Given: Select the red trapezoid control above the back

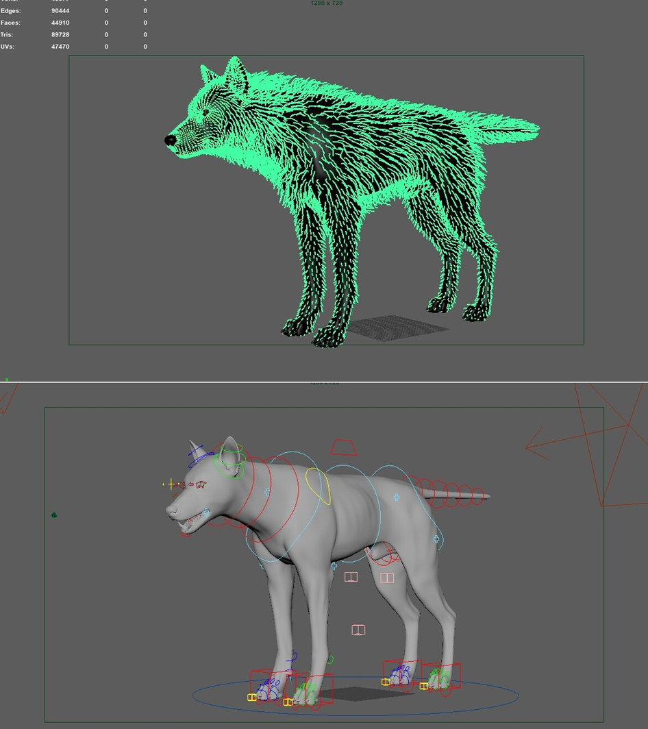Looking at the screenshot, I should [x=344, y=447].
